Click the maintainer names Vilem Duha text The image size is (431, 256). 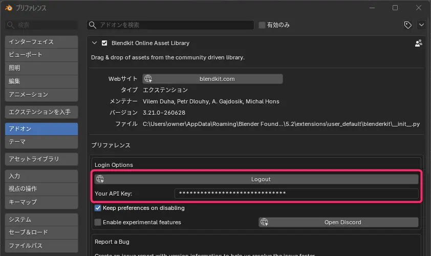[x=211, y=101]
